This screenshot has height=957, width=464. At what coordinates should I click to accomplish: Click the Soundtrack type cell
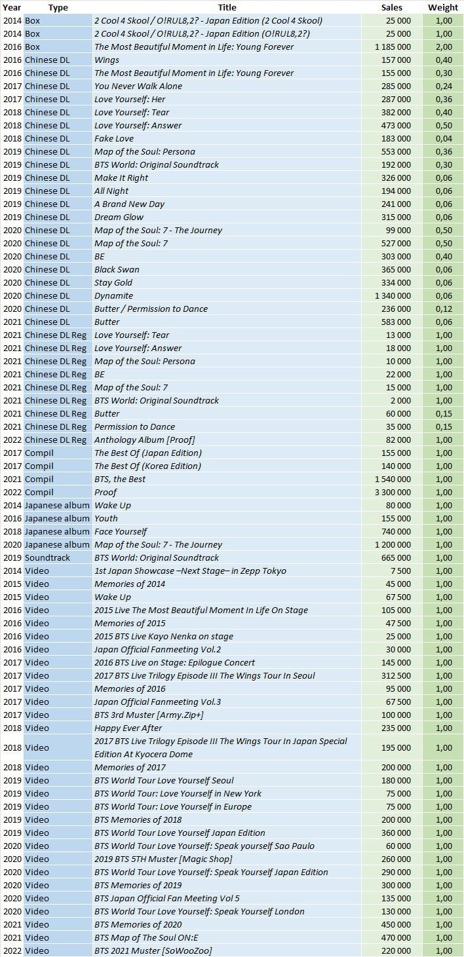[x=47, y=557]
